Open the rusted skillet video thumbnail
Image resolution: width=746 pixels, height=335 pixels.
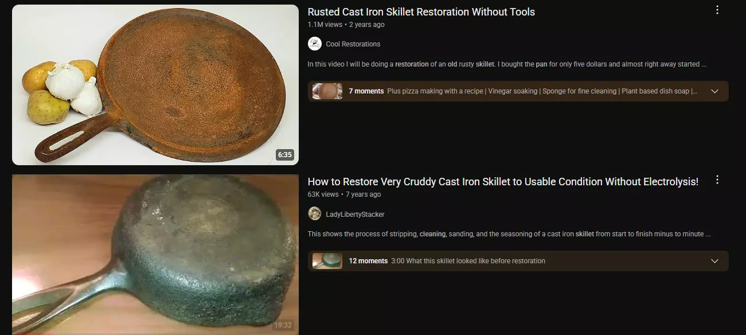(155, 85)
